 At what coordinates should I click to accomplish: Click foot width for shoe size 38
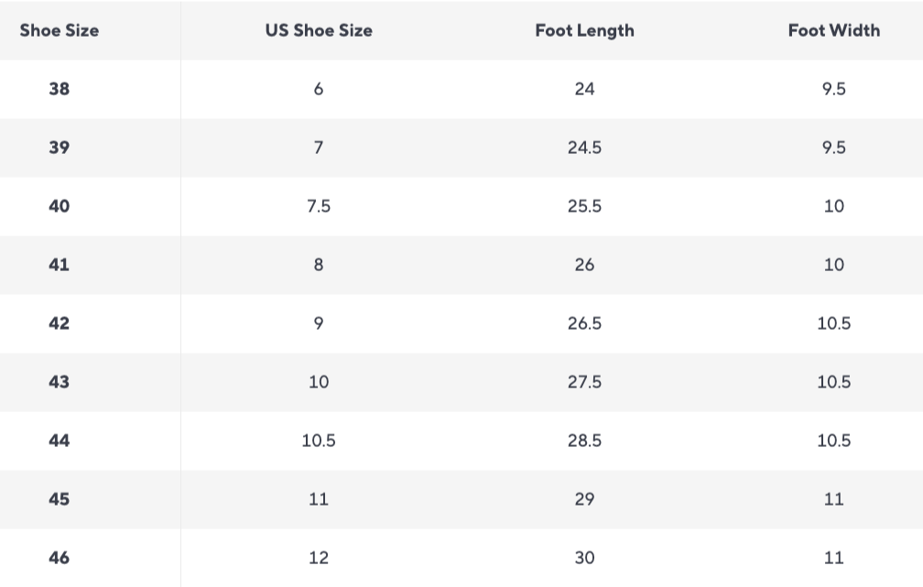[833, 89]
